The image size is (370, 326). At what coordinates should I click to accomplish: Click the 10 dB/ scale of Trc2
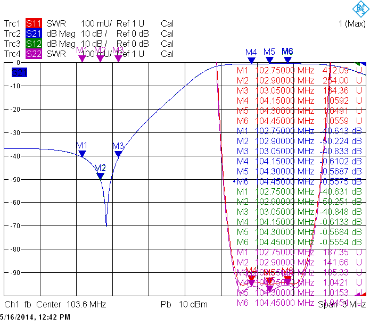(94, 34)
